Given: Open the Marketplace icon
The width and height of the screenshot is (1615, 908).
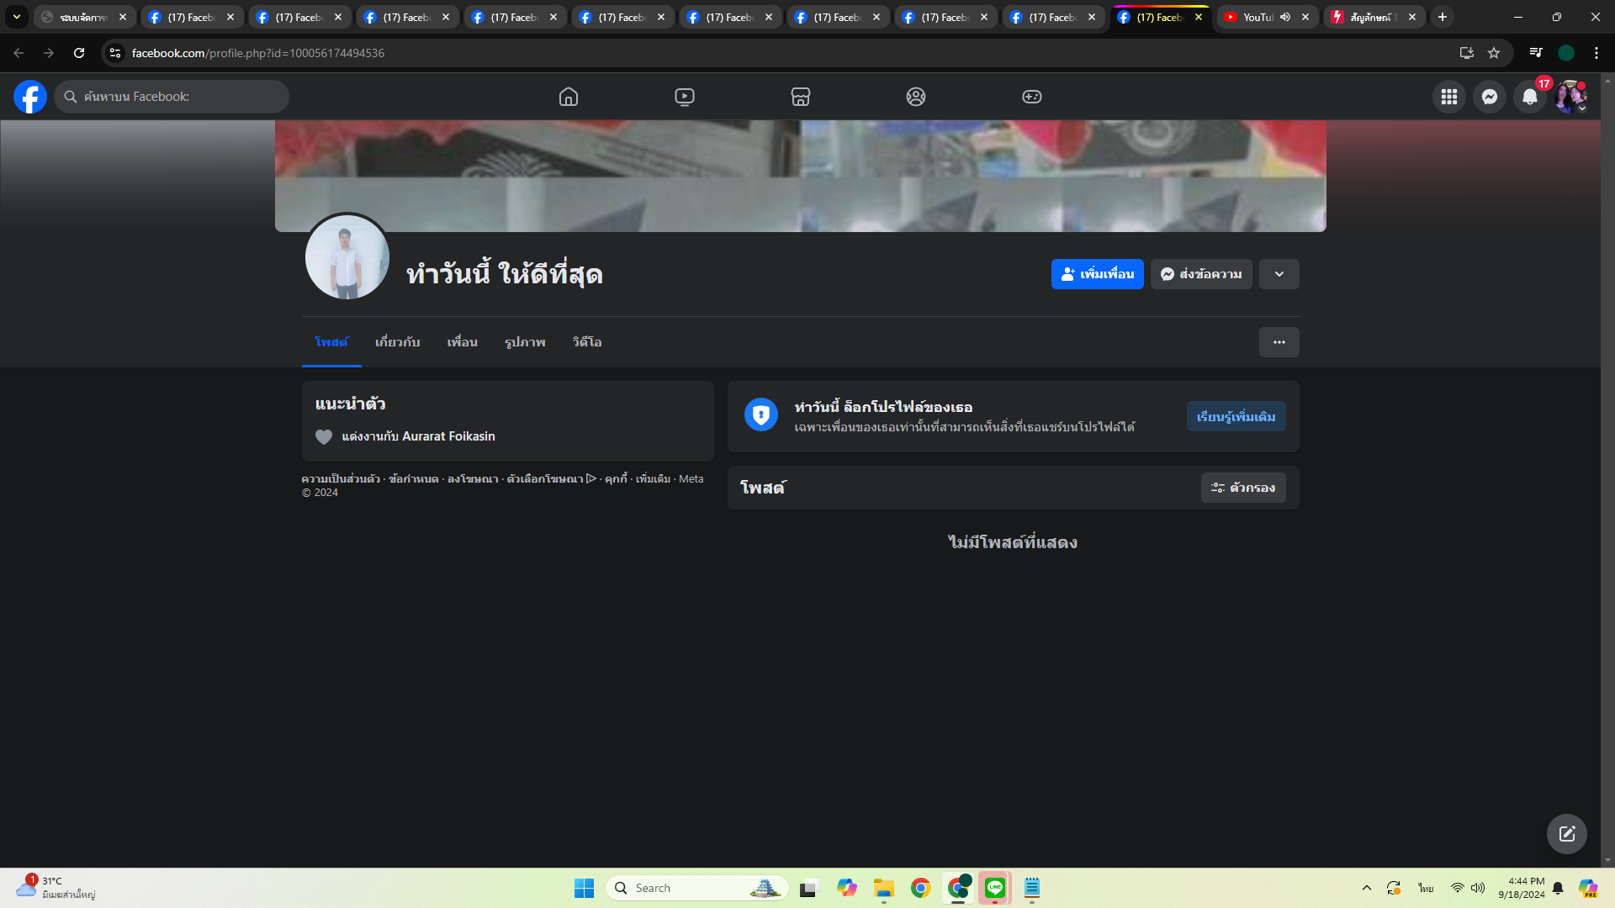Looking at the screenshot, I should (801, 97).
